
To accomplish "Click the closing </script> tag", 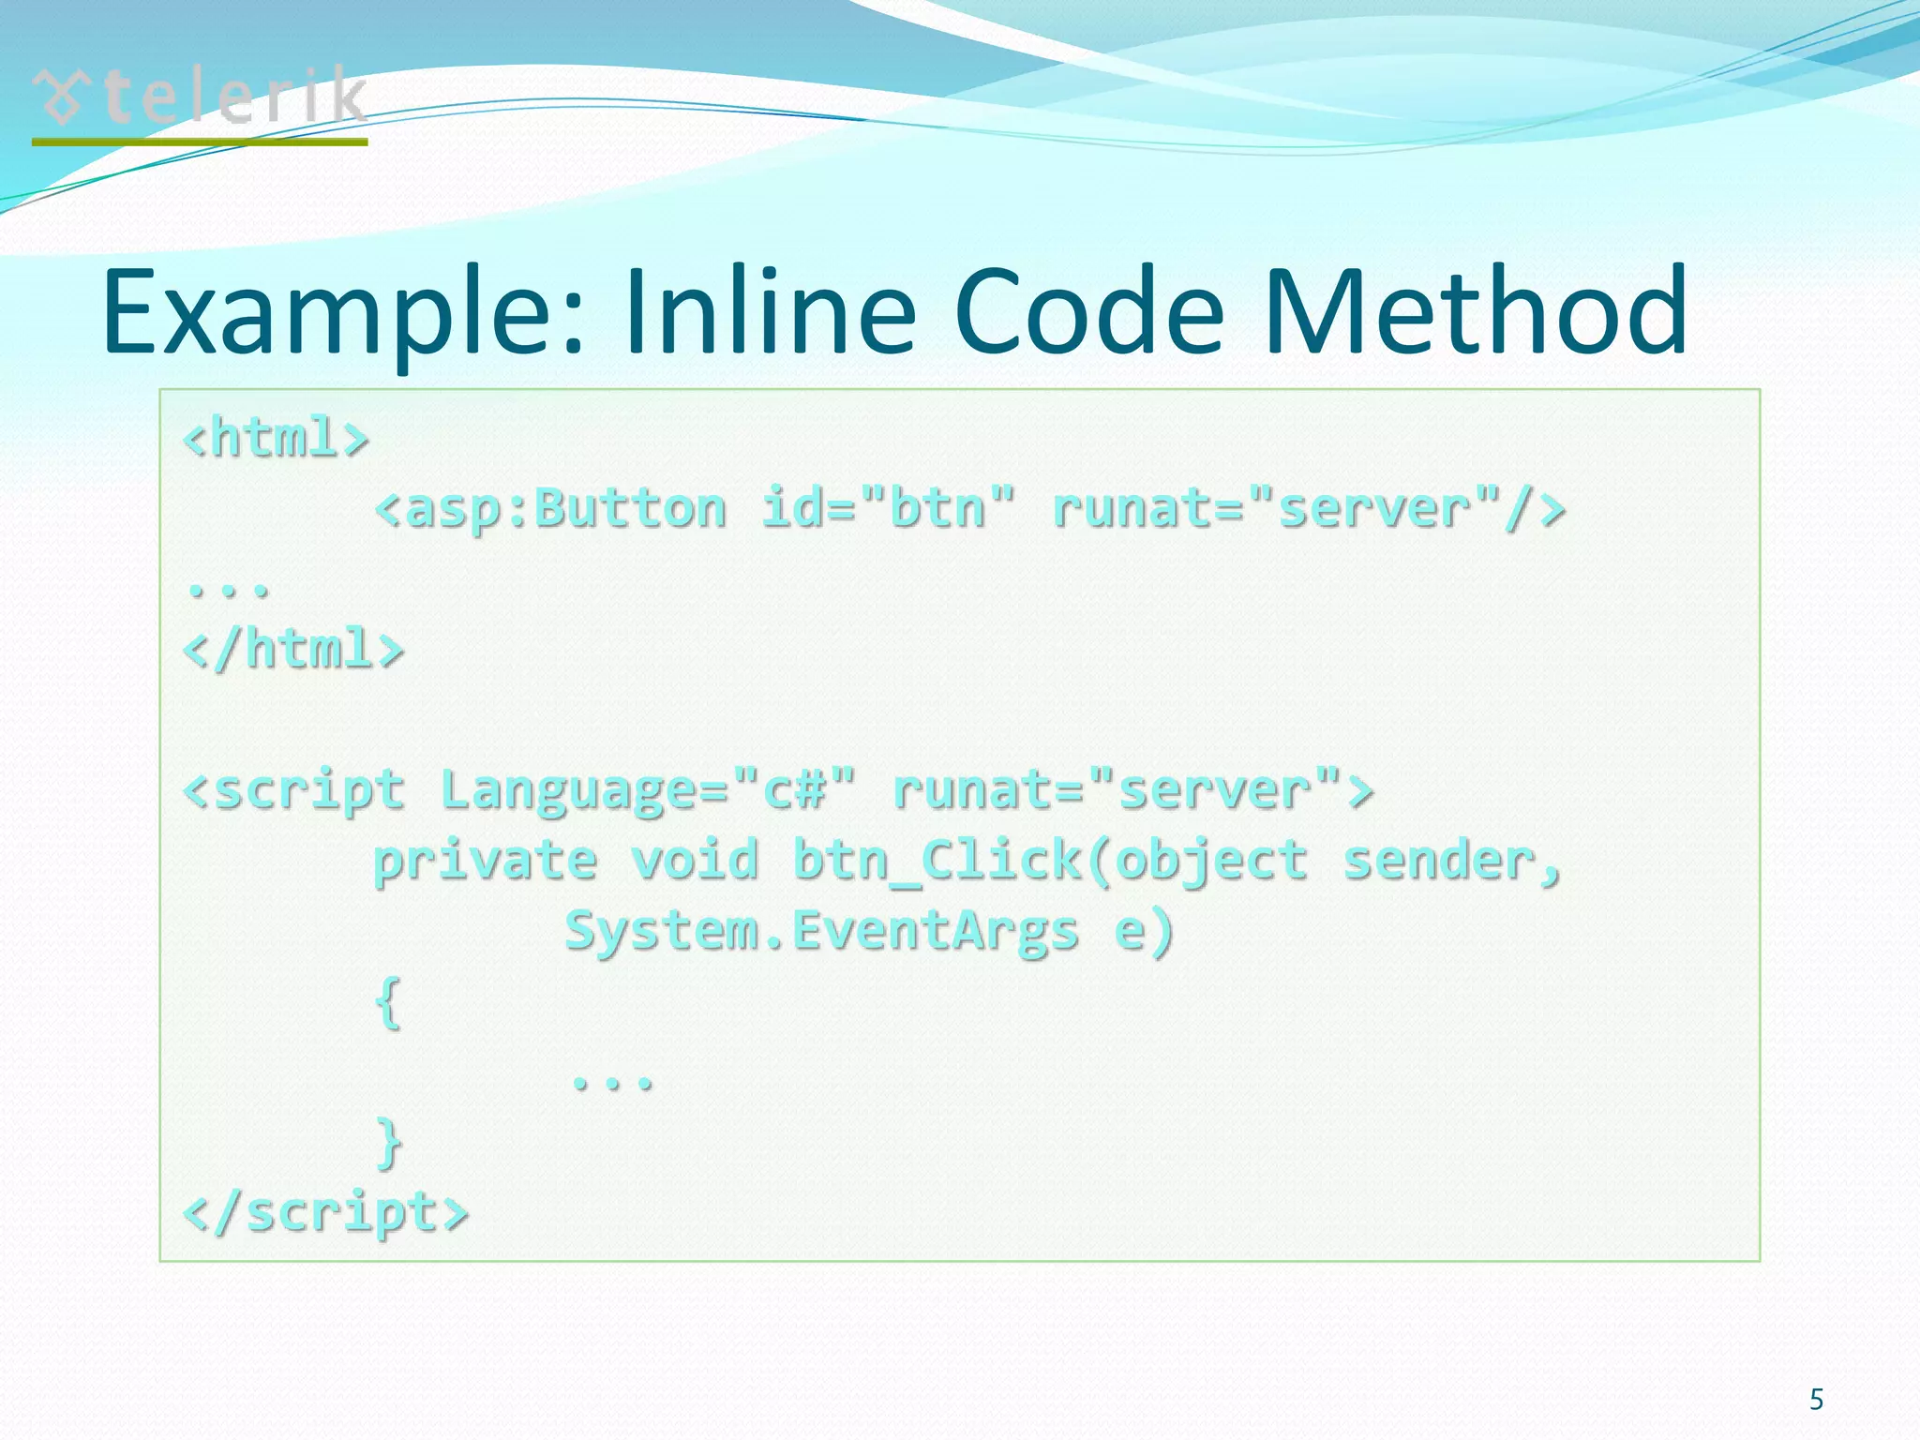I will 325,1212.
